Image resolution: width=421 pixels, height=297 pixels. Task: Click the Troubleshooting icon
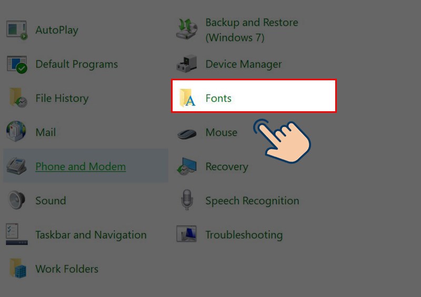point(187,235)
